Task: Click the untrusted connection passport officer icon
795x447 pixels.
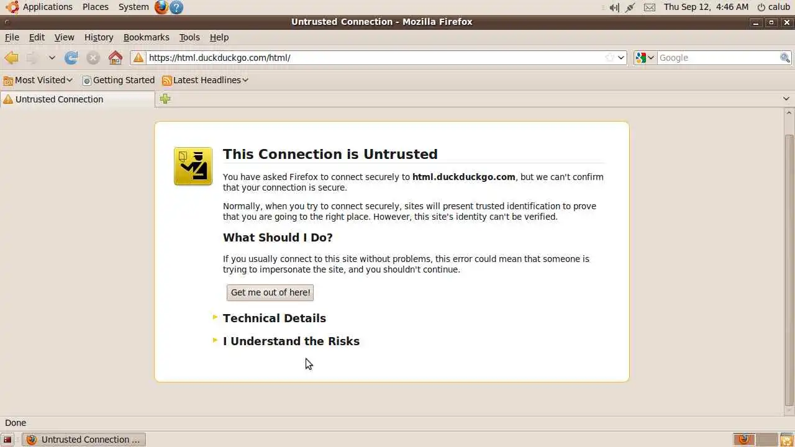Action: 193,166
